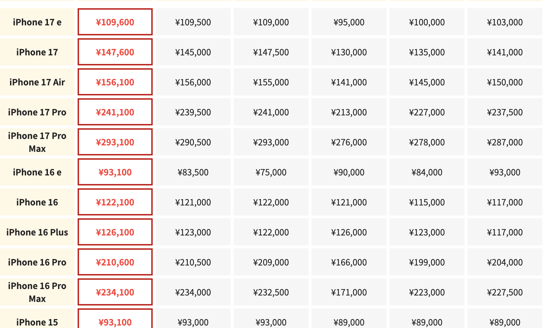Select the ¥227,500 price cell

(505, 292)
